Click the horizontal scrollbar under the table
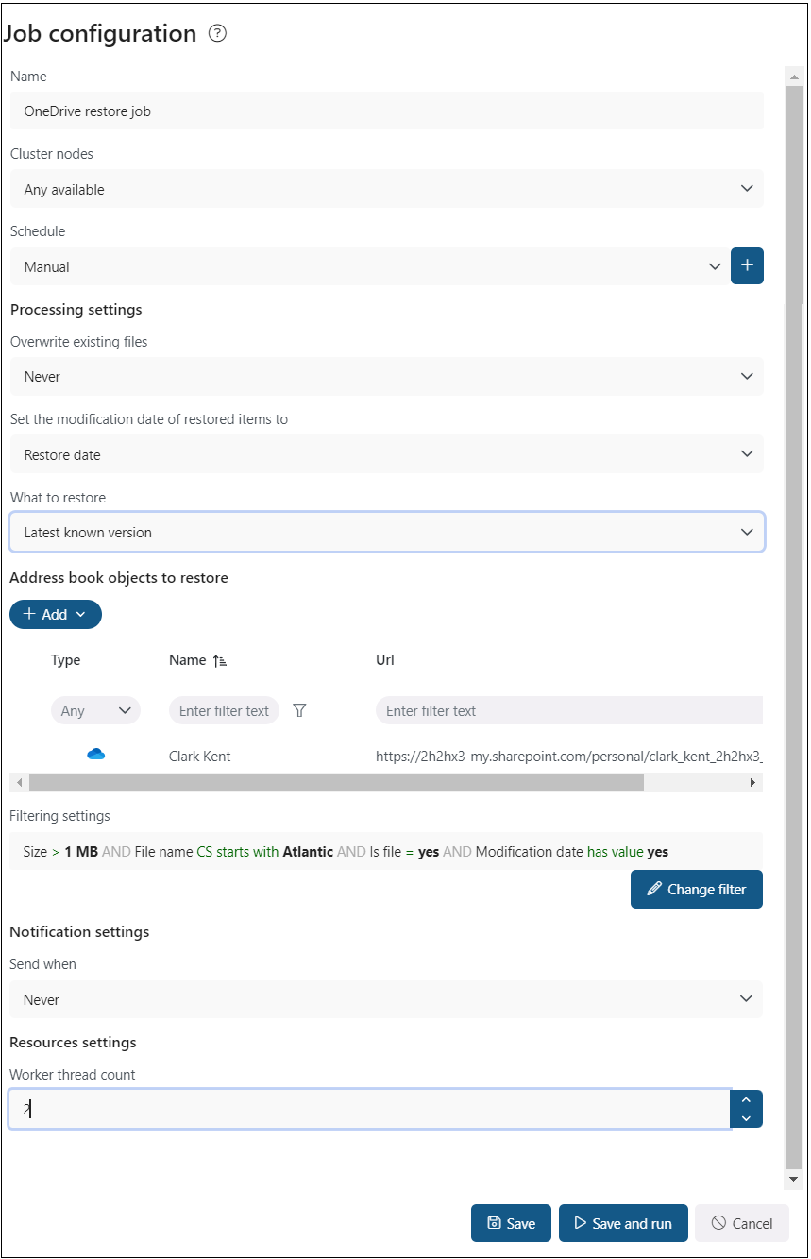 [x=336, y=783]
